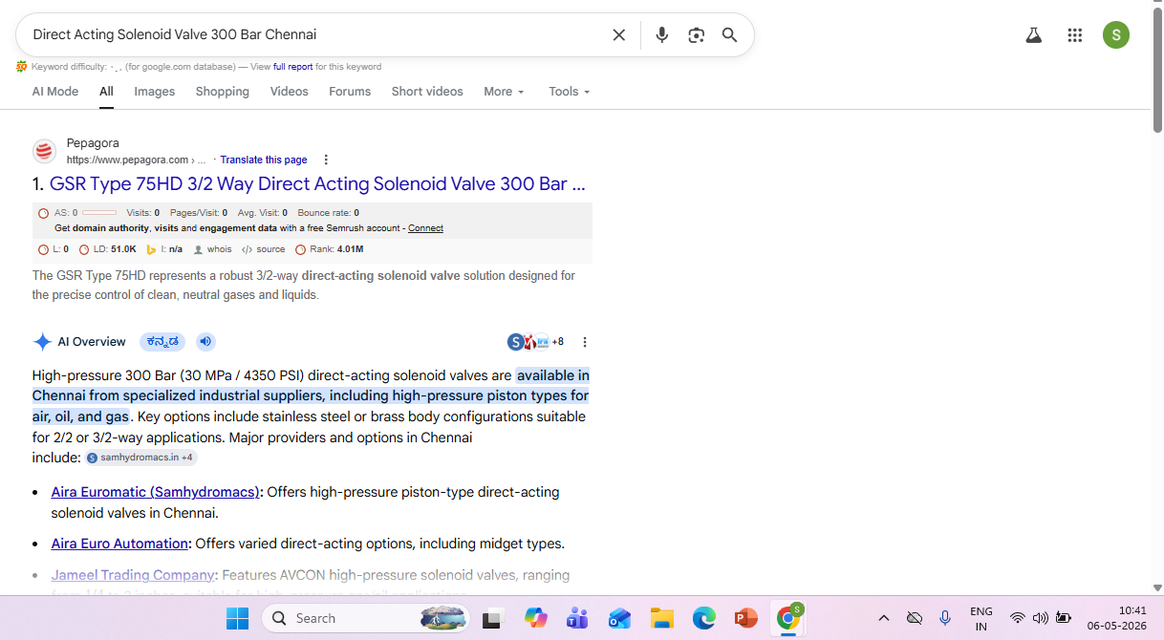Switch to AI Mode tab
1164x640 pixels.
(x=55, y=92)
